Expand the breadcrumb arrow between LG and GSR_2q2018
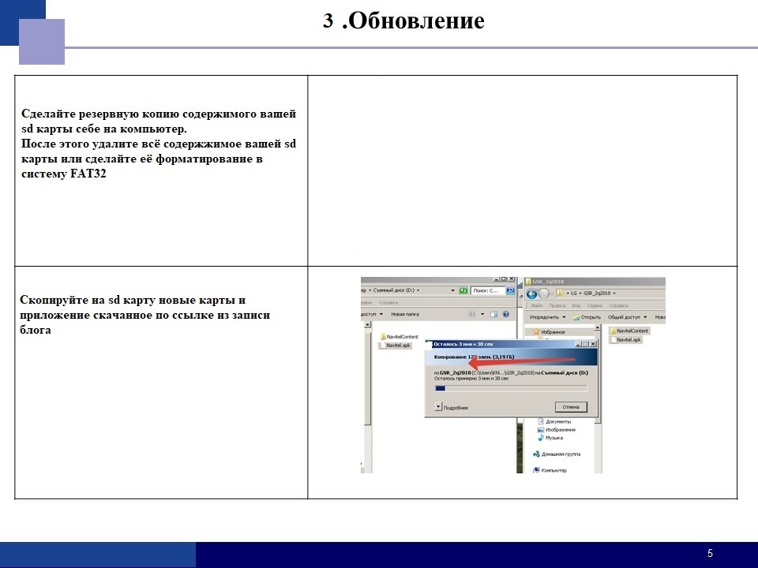 pyautogui.click(x=580, y=293)
